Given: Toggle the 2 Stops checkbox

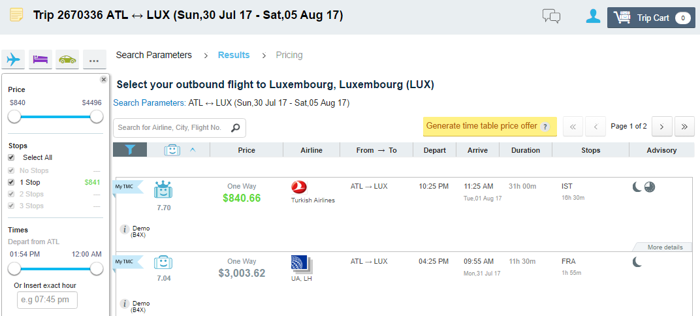Looking at the screenshot, I should (x=11, y=194).
